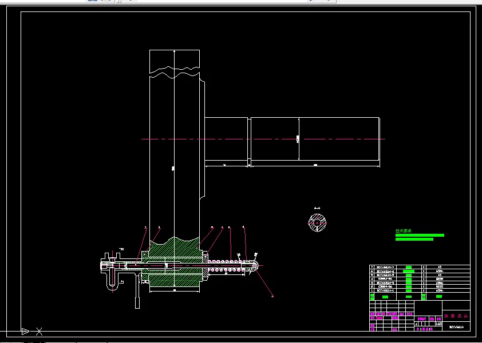482x343 pixels.
Task: Click material cell '45' in row 5
Action: click(439, 275)
